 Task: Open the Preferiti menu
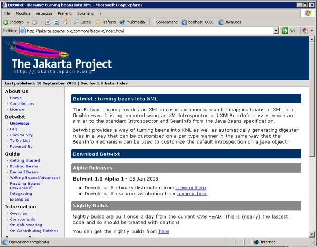[64, 13]
